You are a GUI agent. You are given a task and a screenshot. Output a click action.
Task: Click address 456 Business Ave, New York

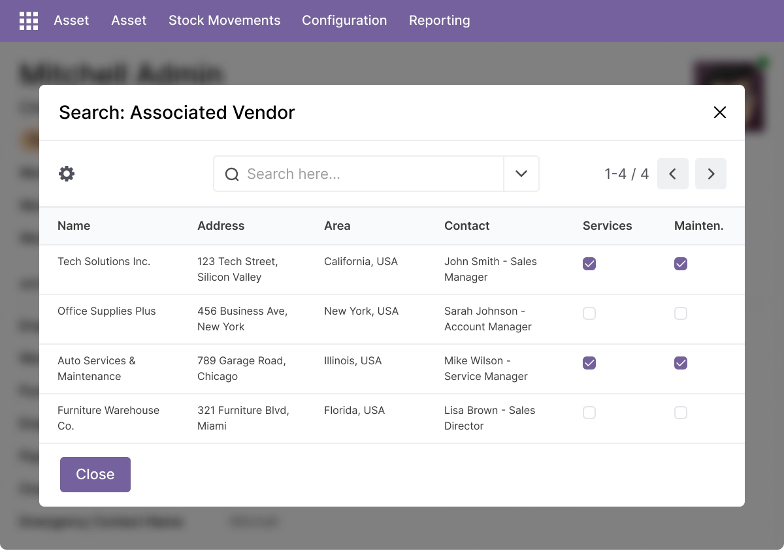pyautogui.click(x=242, y=319)
